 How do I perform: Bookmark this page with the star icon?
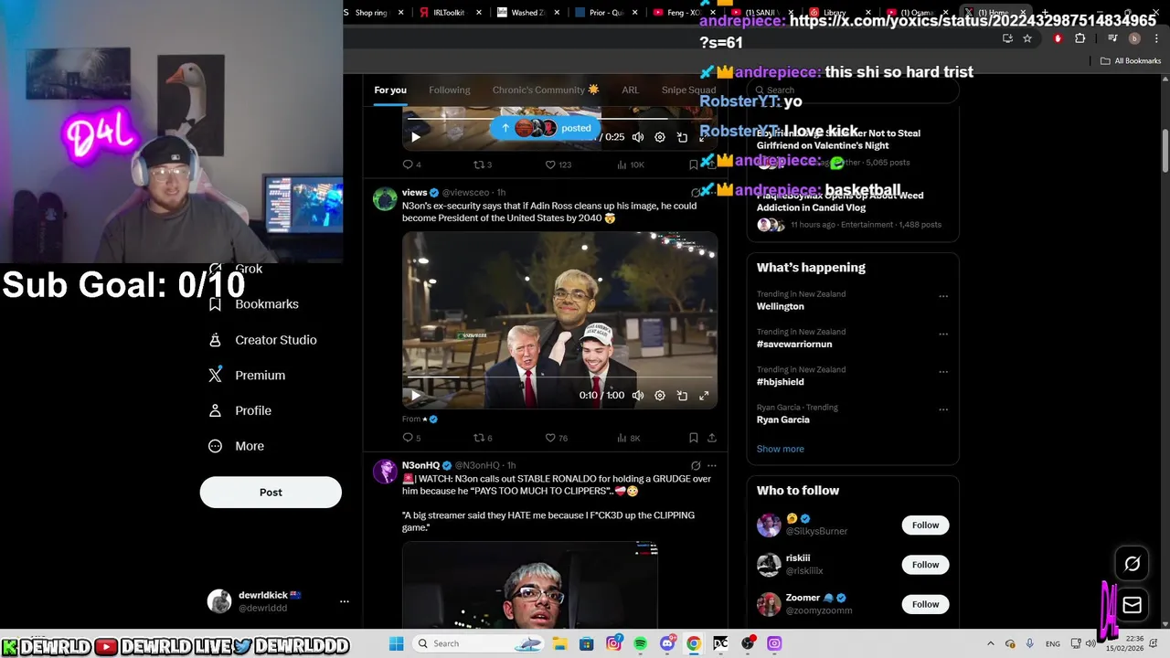(1027, 38)
